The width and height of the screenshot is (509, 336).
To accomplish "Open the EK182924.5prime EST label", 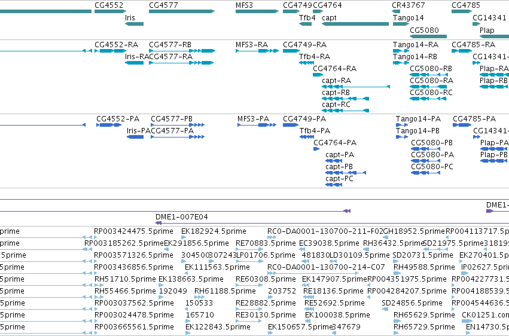I will [x=214, y=231].
